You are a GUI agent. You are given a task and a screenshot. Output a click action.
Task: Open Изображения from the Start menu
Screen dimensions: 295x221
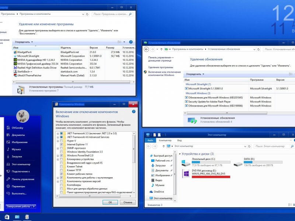point(17,142)
